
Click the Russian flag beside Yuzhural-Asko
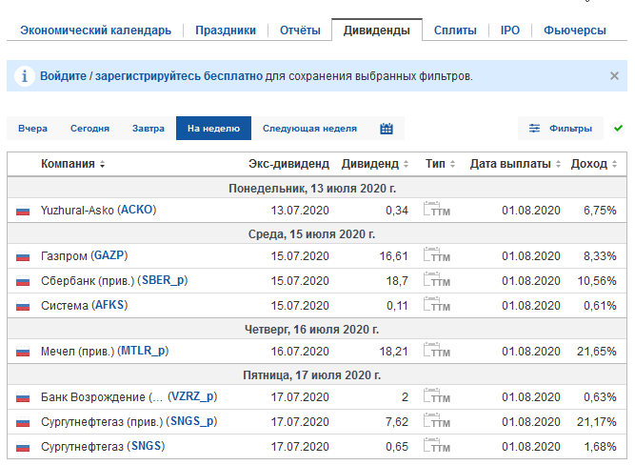pos(23,211)
